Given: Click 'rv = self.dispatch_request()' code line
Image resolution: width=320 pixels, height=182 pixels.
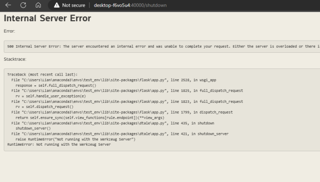Looking at the screenshot, I should (x=45, y=107).
